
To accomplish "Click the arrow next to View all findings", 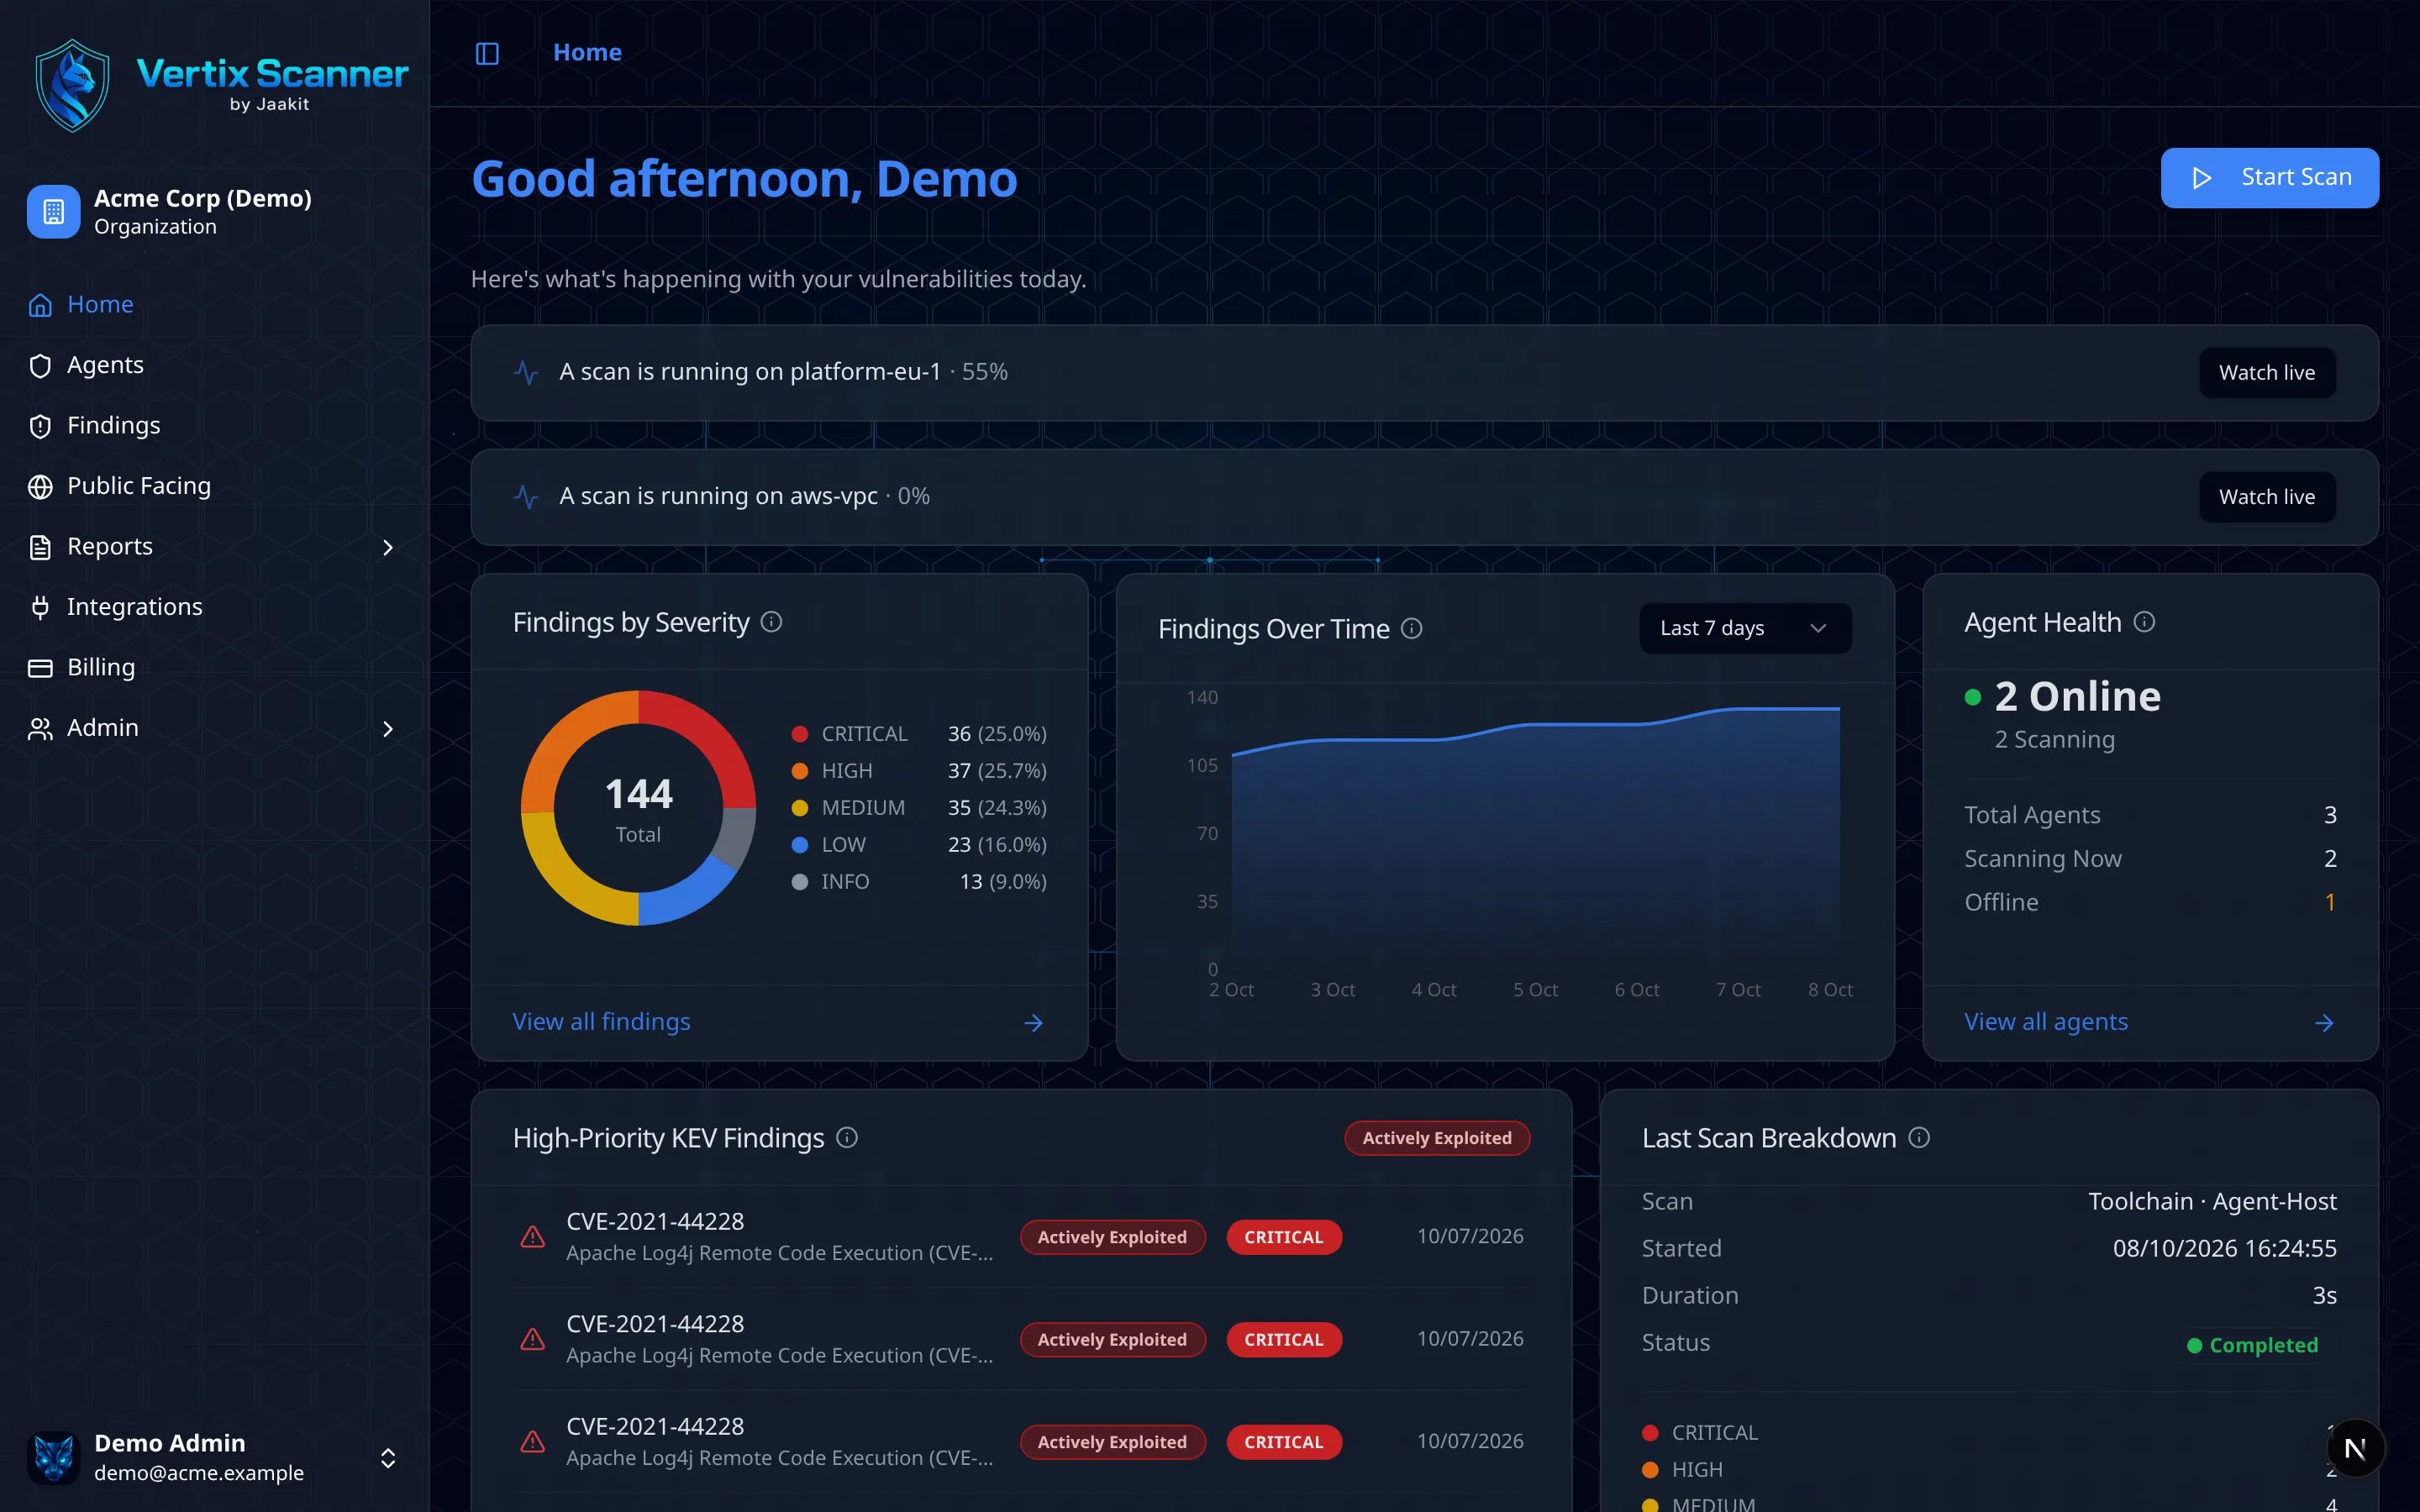I will point(1034,1023).
